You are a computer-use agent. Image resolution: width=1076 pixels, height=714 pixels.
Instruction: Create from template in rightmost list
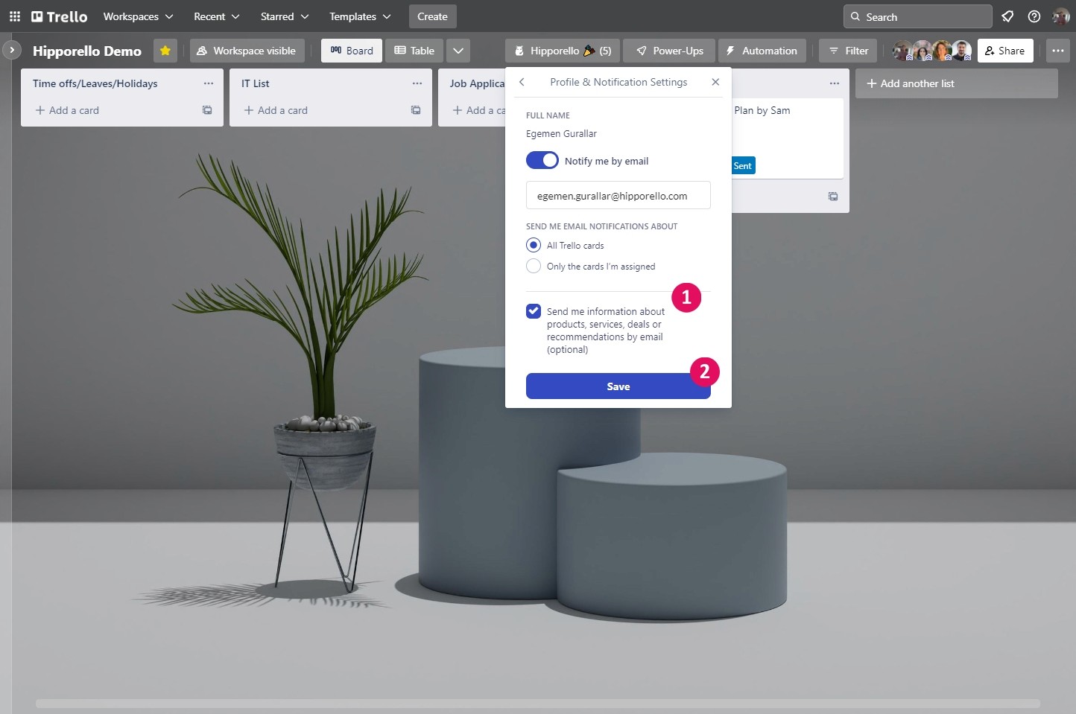point(833,197)
